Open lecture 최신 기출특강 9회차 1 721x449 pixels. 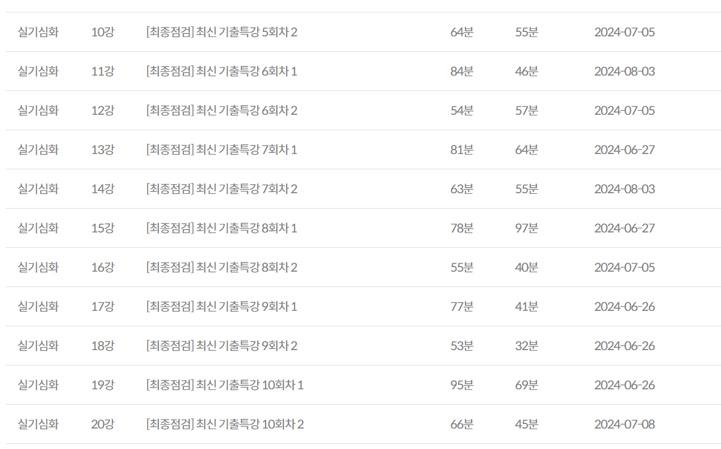point(221,306)
